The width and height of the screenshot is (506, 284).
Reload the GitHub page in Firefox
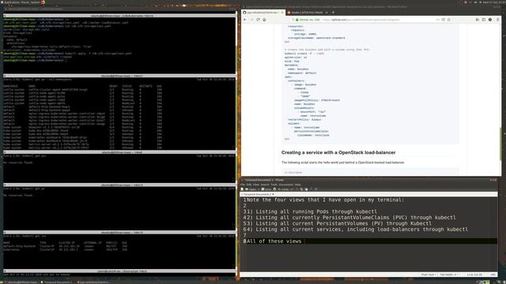point(258,20)
